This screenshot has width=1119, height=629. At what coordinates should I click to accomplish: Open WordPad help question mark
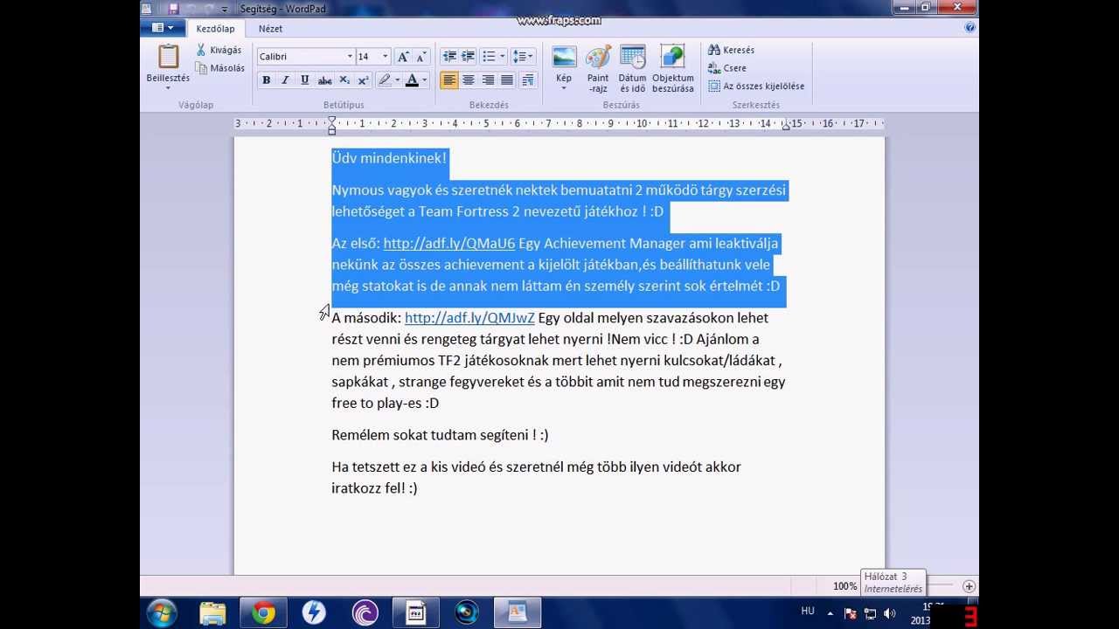click(x=970, y=28)
